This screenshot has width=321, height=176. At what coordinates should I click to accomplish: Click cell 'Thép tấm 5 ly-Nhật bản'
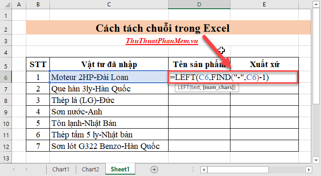tap(109, 135)
